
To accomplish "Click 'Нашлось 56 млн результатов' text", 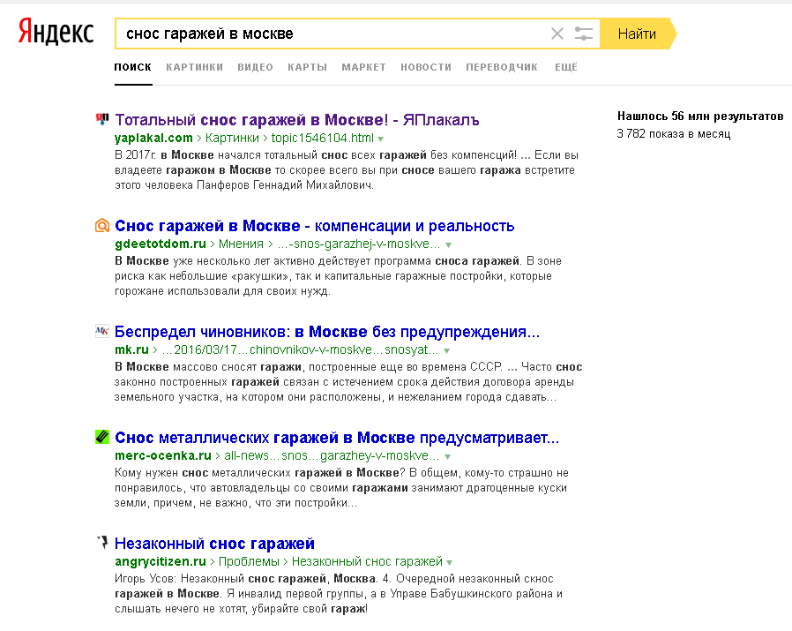I will pyautogui.click(x=700, y=116).
